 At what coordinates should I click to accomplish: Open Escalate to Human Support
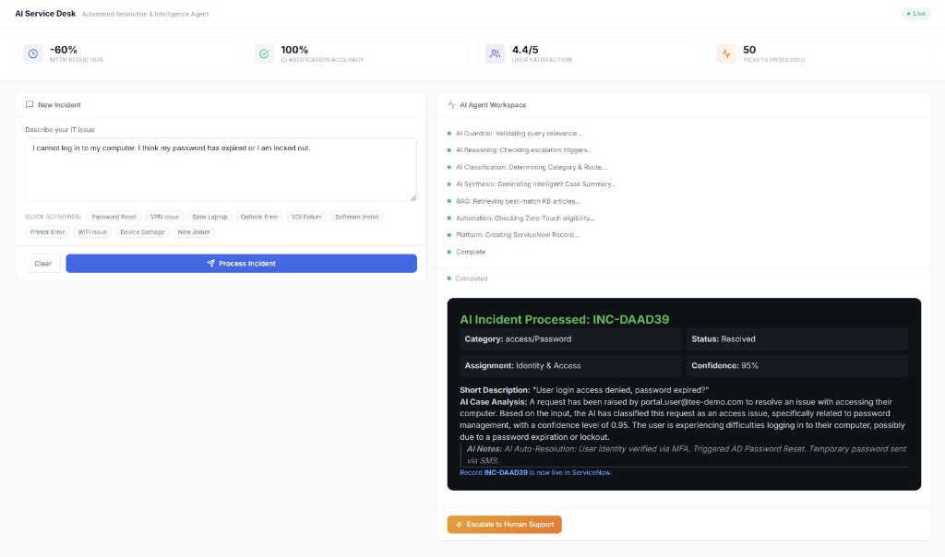click(x=504, y=524)
